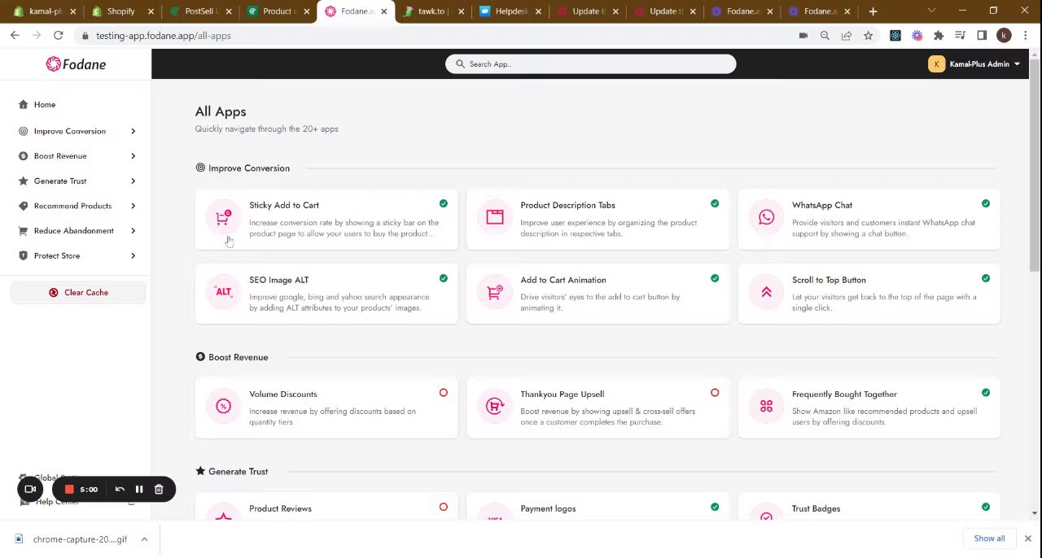Image resolution: width=1042 pixels, height=558 pixels.
Task: Open the WhatsApp Chat app icon
Action: pyautogui.click(x=766, y=217)
